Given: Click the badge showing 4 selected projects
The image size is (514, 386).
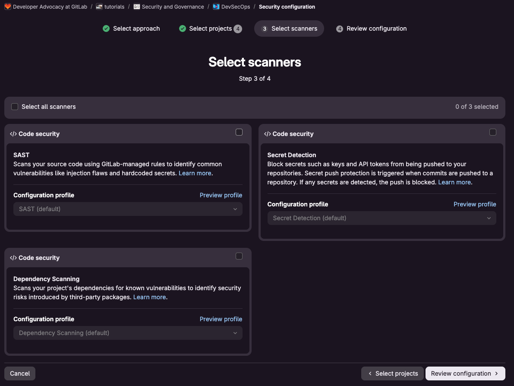Looking at the screenshot, I should 238,29.
